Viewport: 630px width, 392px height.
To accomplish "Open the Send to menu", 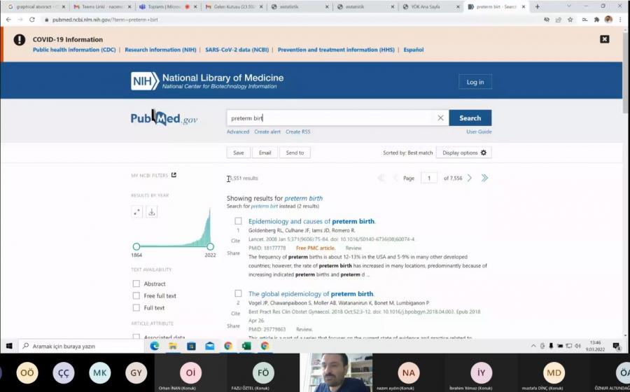I will [x=295, y=153].
